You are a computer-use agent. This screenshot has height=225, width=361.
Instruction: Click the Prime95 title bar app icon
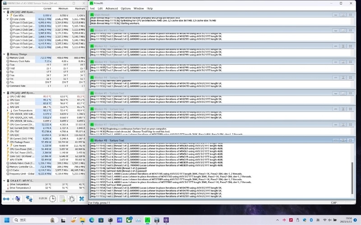[92, 3]
